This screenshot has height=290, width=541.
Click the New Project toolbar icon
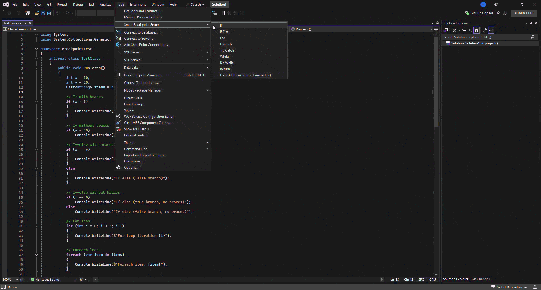point(27,13)
